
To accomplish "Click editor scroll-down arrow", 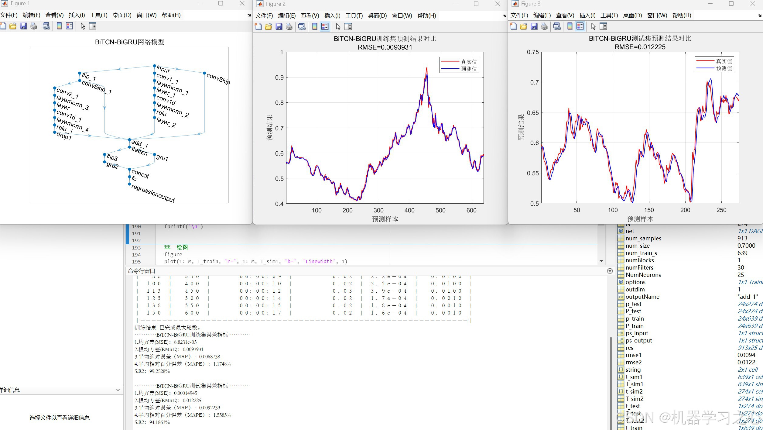I will coord(601,261).
